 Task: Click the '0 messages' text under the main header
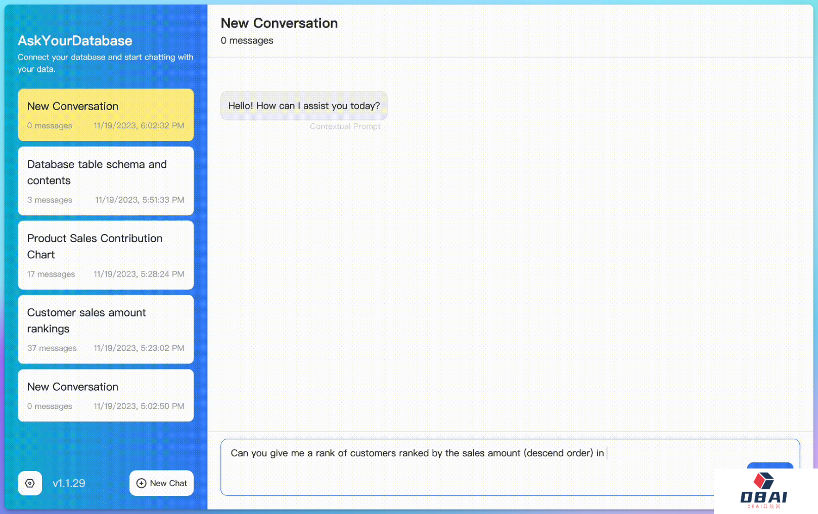click(x=247, y=40)
